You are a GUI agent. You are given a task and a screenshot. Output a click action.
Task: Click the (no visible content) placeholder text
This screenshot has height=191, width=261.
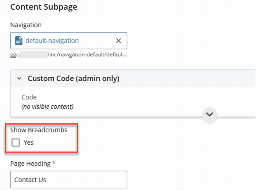[x=47, y=107]
